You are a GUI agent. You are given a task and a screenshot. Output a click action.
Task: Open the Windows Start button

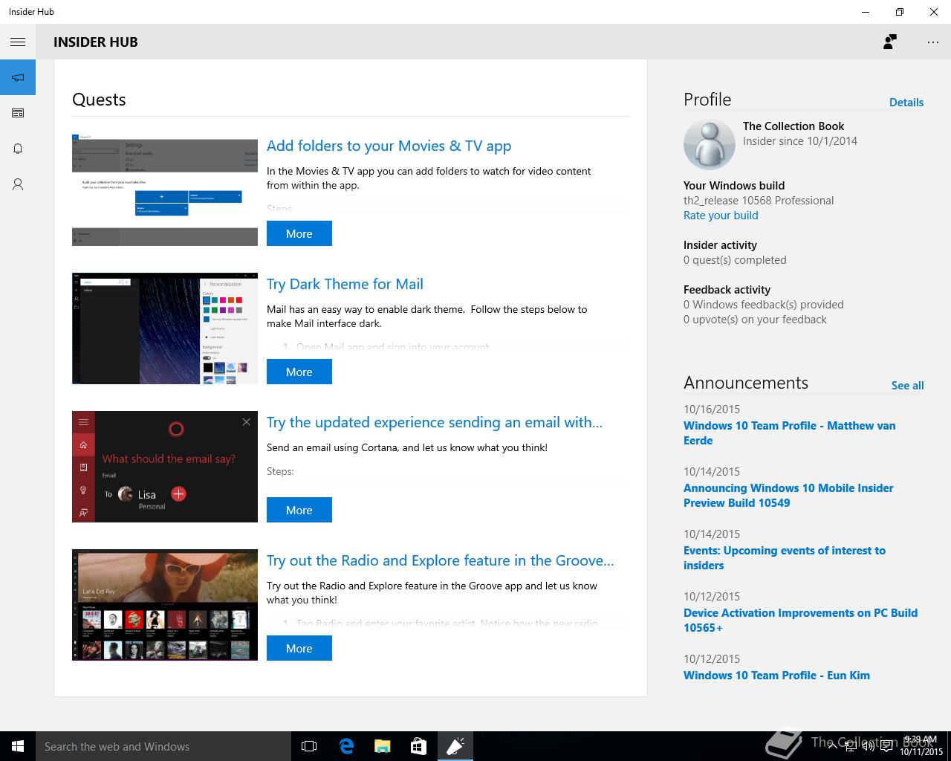point(18,746)
